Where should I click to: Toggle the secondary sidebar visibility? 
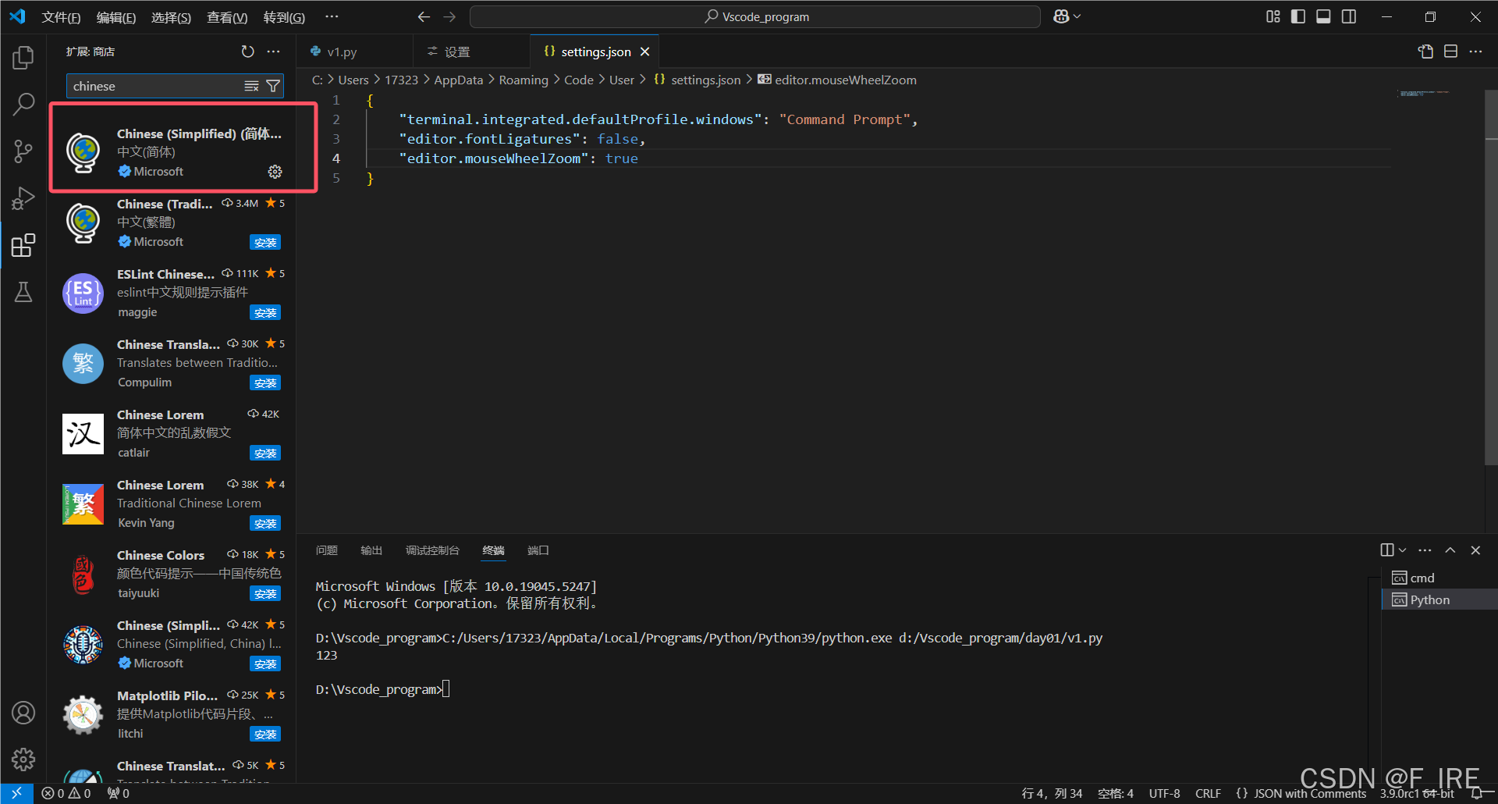tap(1349, 16)
